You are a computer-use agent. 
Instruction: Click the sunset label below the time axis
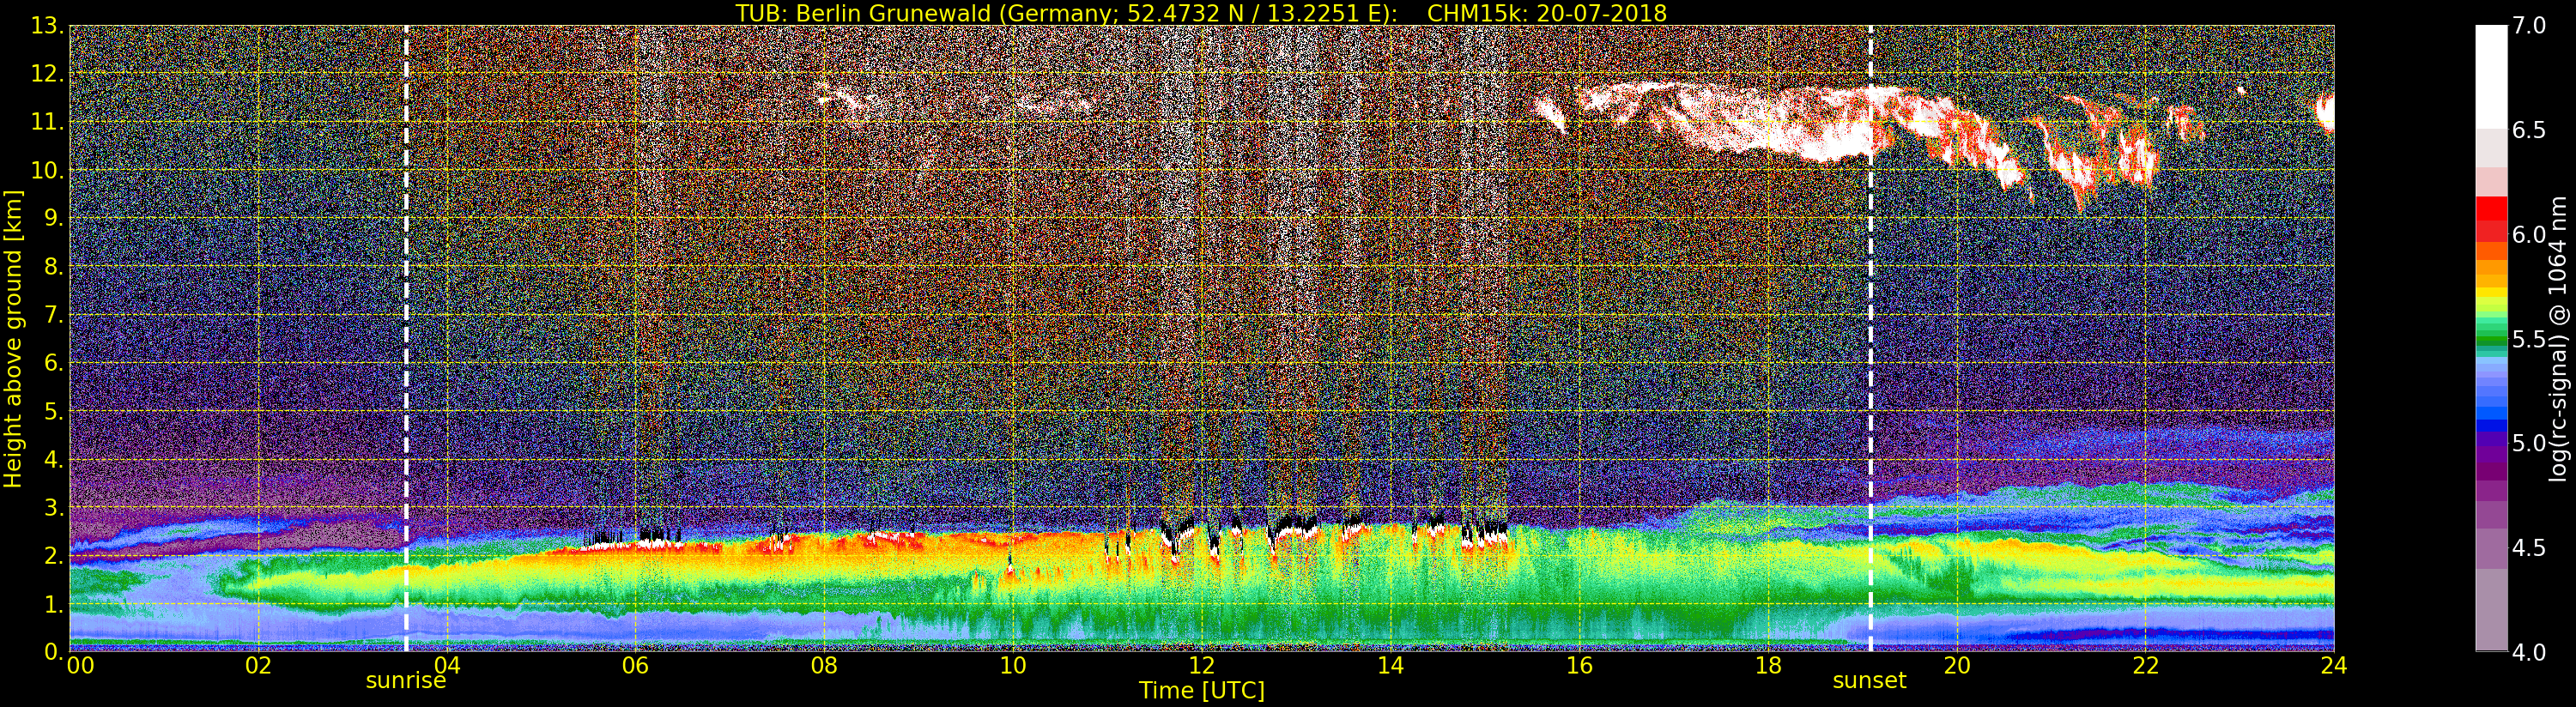[x=1869, y=681]
